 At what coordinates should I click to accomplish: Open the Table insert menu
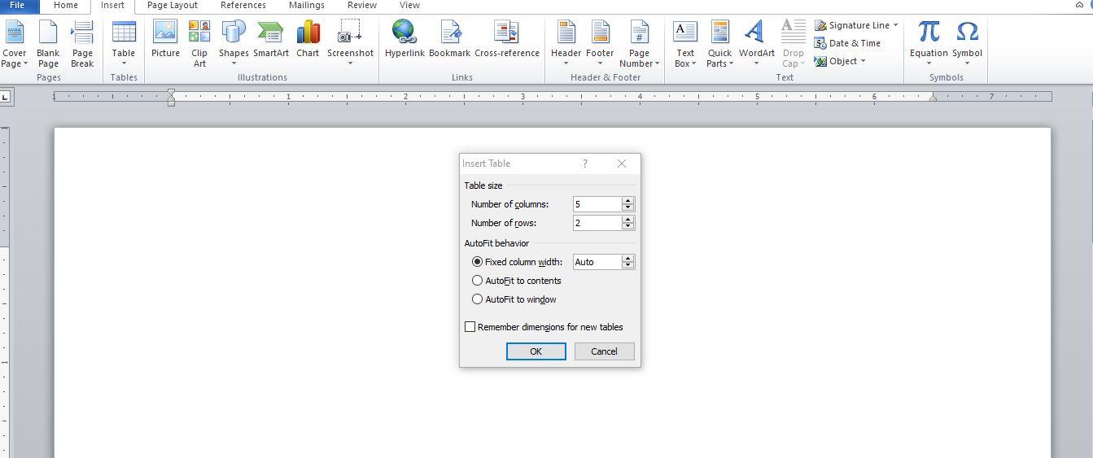[x=124, y=44]
